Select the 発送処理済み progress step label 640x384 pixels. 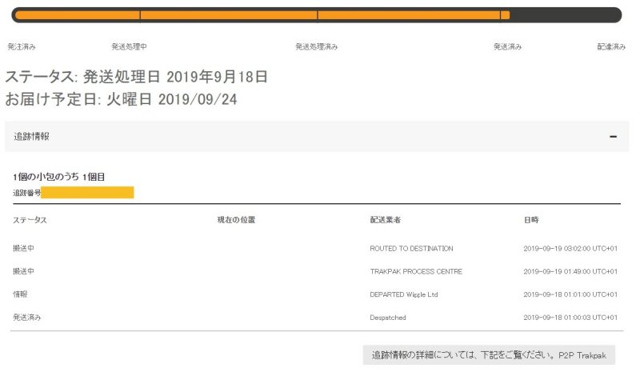(316, 47)
